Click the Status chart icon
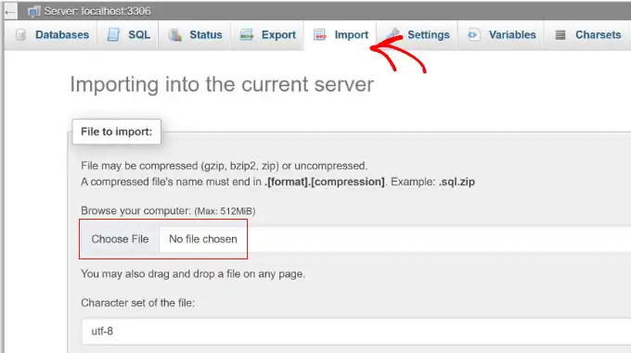 (175, 35)
